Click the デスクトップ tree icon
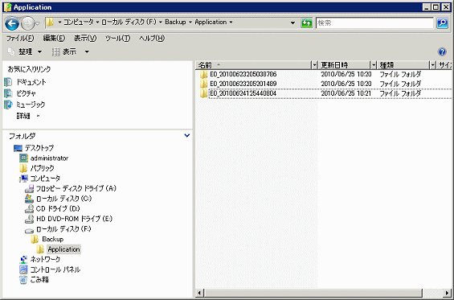This screenshot has width=454, height=300. 18,148
